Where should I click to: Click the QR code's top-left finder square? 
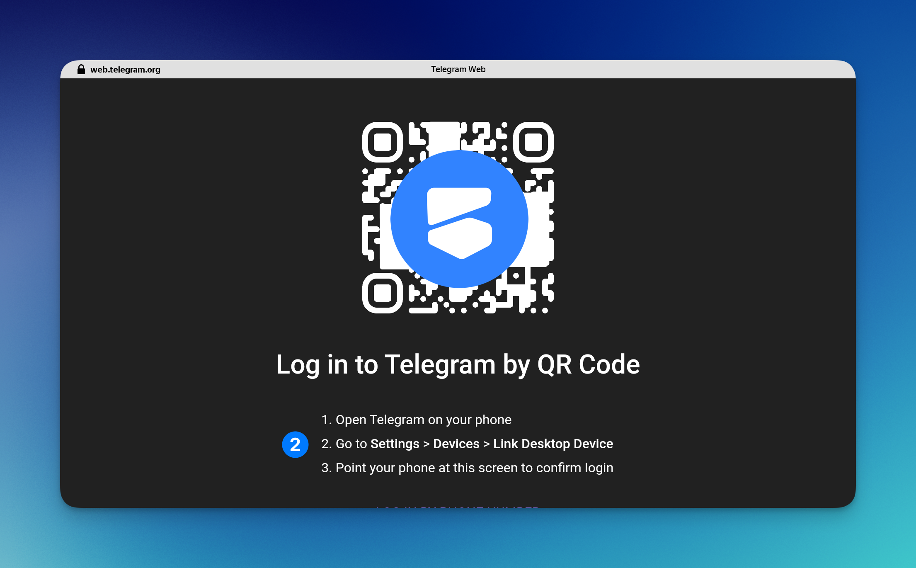(382, 142)
